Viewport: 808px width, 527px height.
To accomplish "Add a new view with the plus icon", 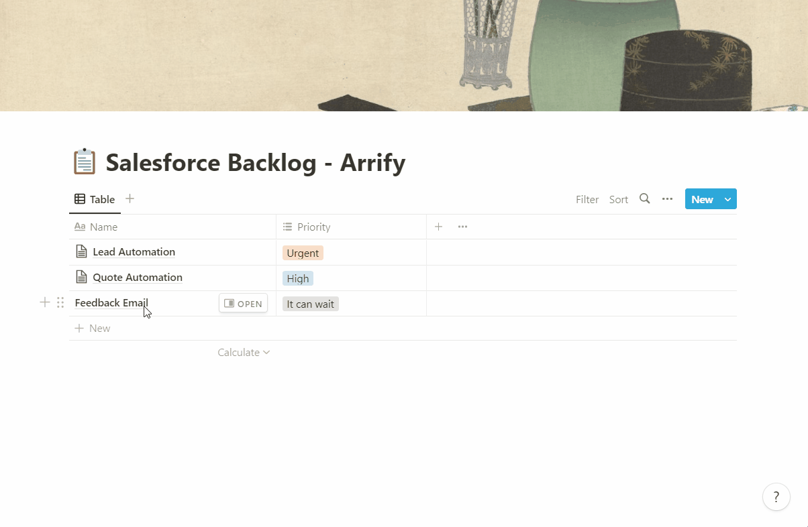I will [x=129, y=198].
